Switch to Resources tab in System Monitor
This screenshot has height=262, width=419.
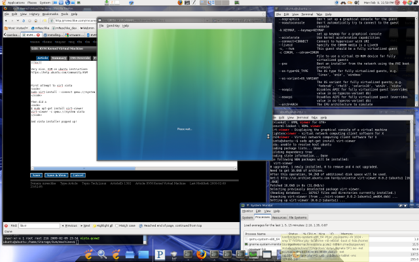pyautogui.click(x=280, y=217)
